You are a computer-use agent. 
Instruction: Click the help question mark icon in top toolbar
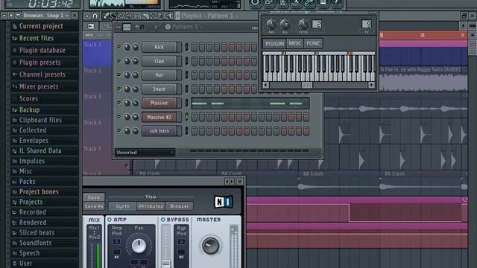click(x=336, y=3)
